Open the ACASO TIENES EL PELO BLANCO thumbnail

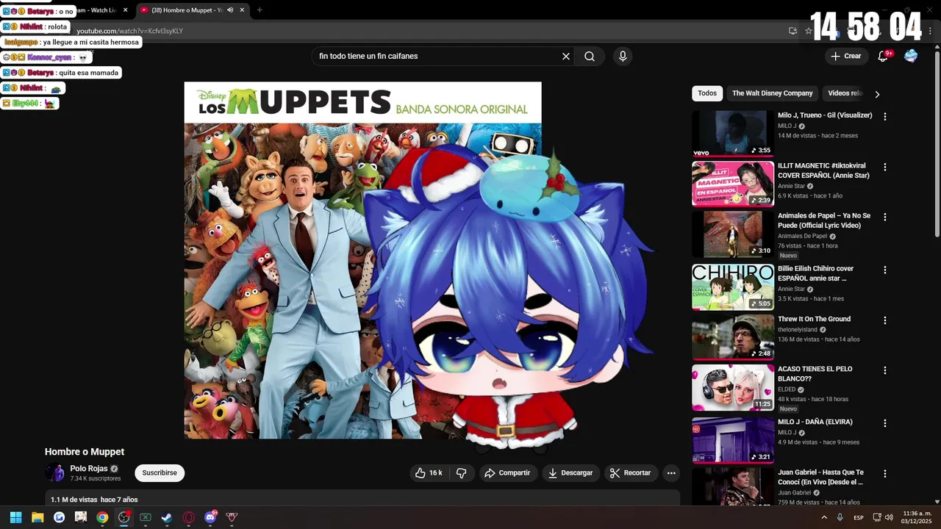pyautogui.click(x=733, y=387)
